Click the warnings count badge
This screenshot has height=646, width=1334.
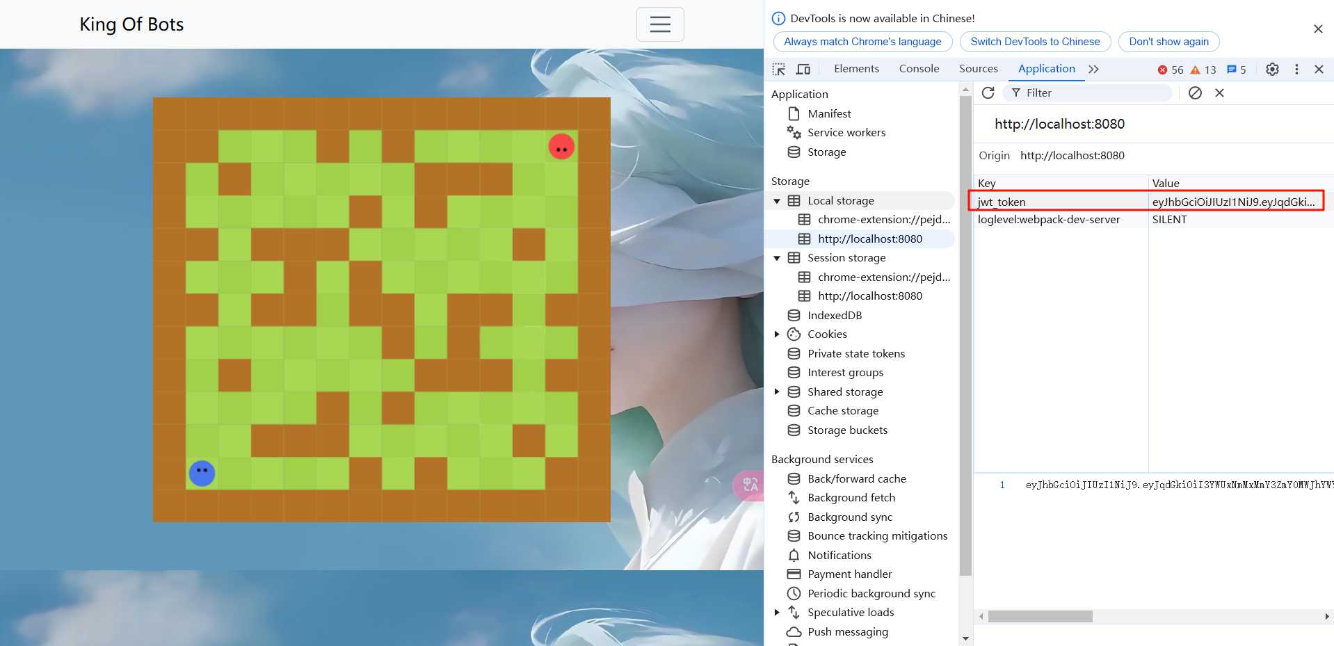1203,70
